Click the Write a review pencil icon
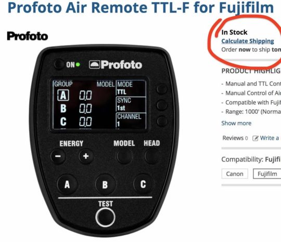The width and height of the screenshot is (281, 242). [255, 138]
